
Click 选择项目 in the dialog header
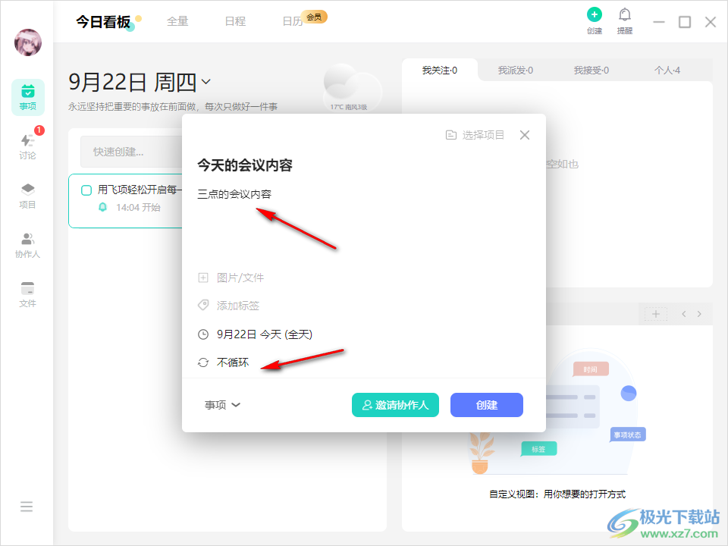(x=475, y=135)
